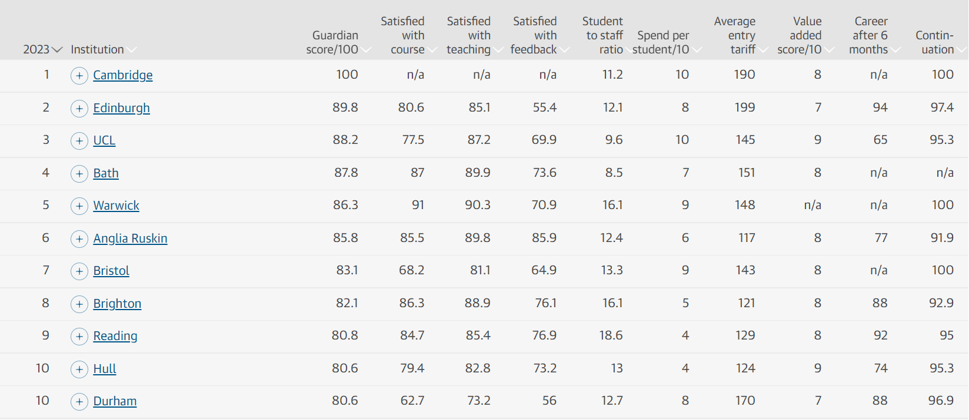This screenshot has width=969, height=420.
Task: Expand Bristol details with plus icon
Action: pyautogui.click(x=79, y=271)
